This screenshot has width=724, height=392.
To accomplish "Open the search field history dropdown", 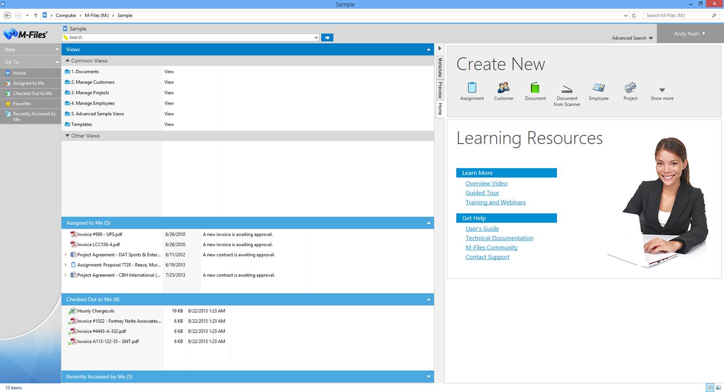I will [x=316, y=37].
